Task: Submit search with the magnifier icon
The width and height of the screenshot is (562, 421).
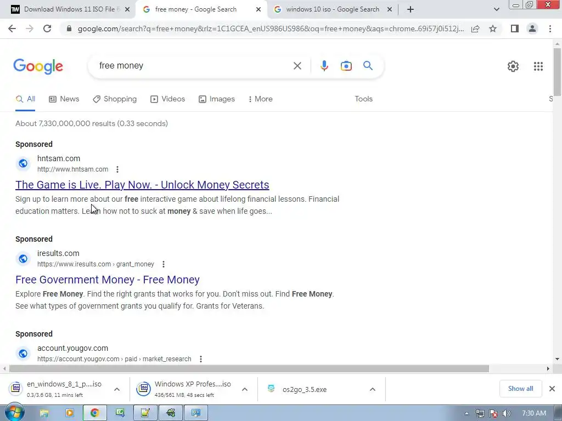Action: tap(368, 66)
